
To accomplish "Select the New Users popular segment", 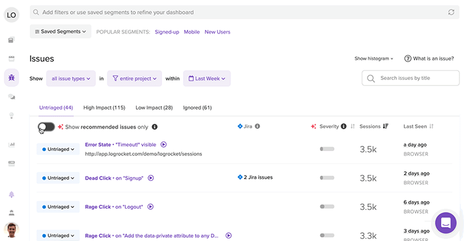I will pyautogui.click(x=217, y=32).
